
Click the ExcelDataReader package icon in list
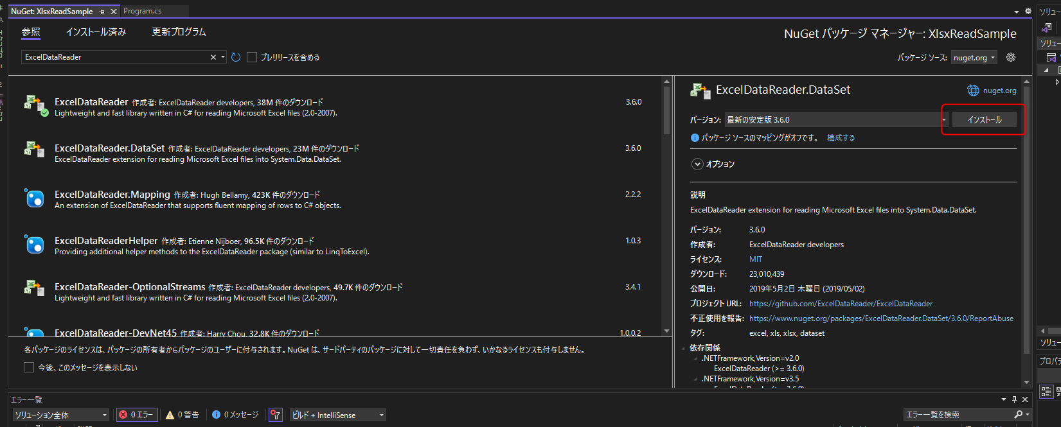(x=35, y=106)
